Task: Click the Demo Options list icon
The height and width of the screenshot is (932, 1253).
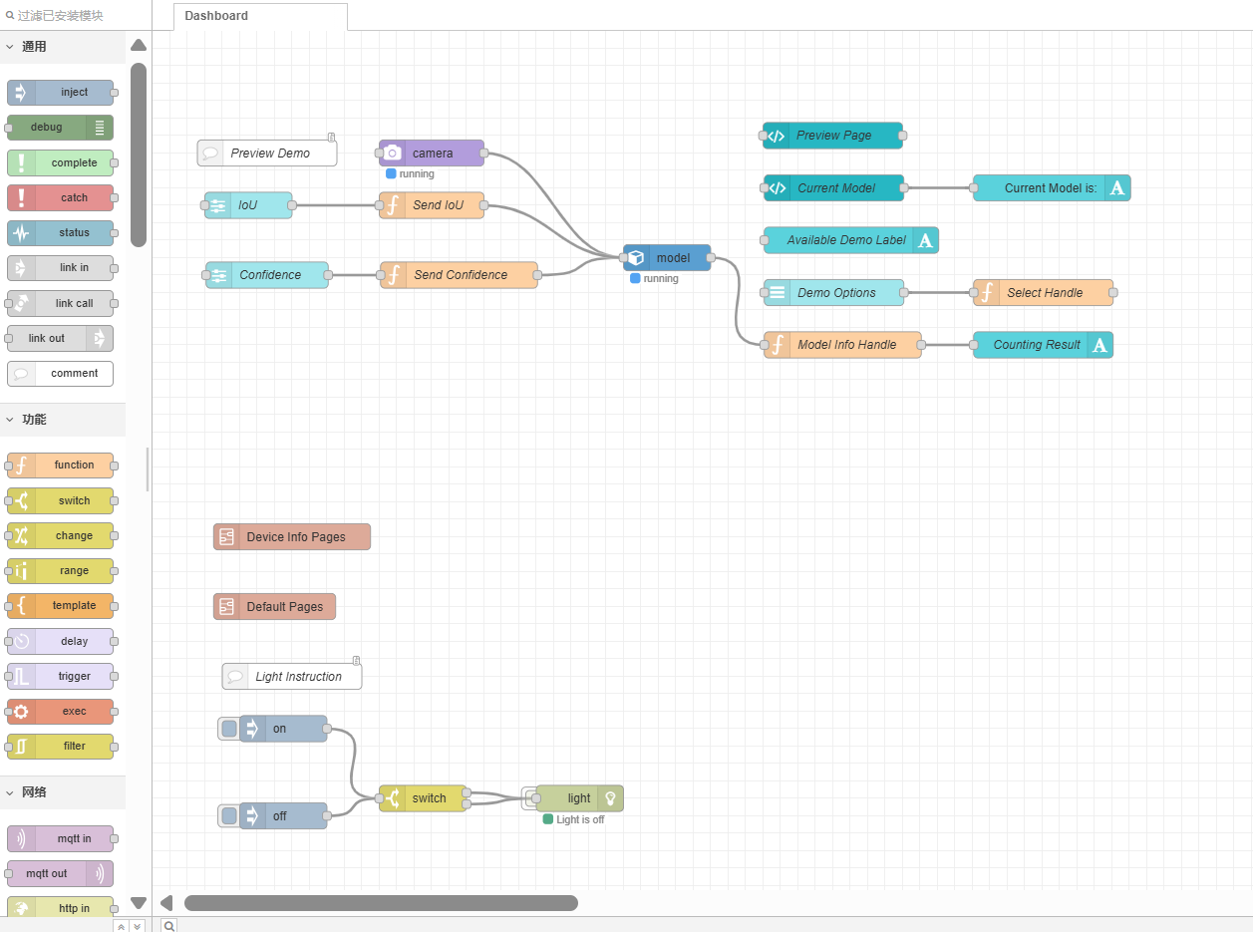Action: click(778, 292)
